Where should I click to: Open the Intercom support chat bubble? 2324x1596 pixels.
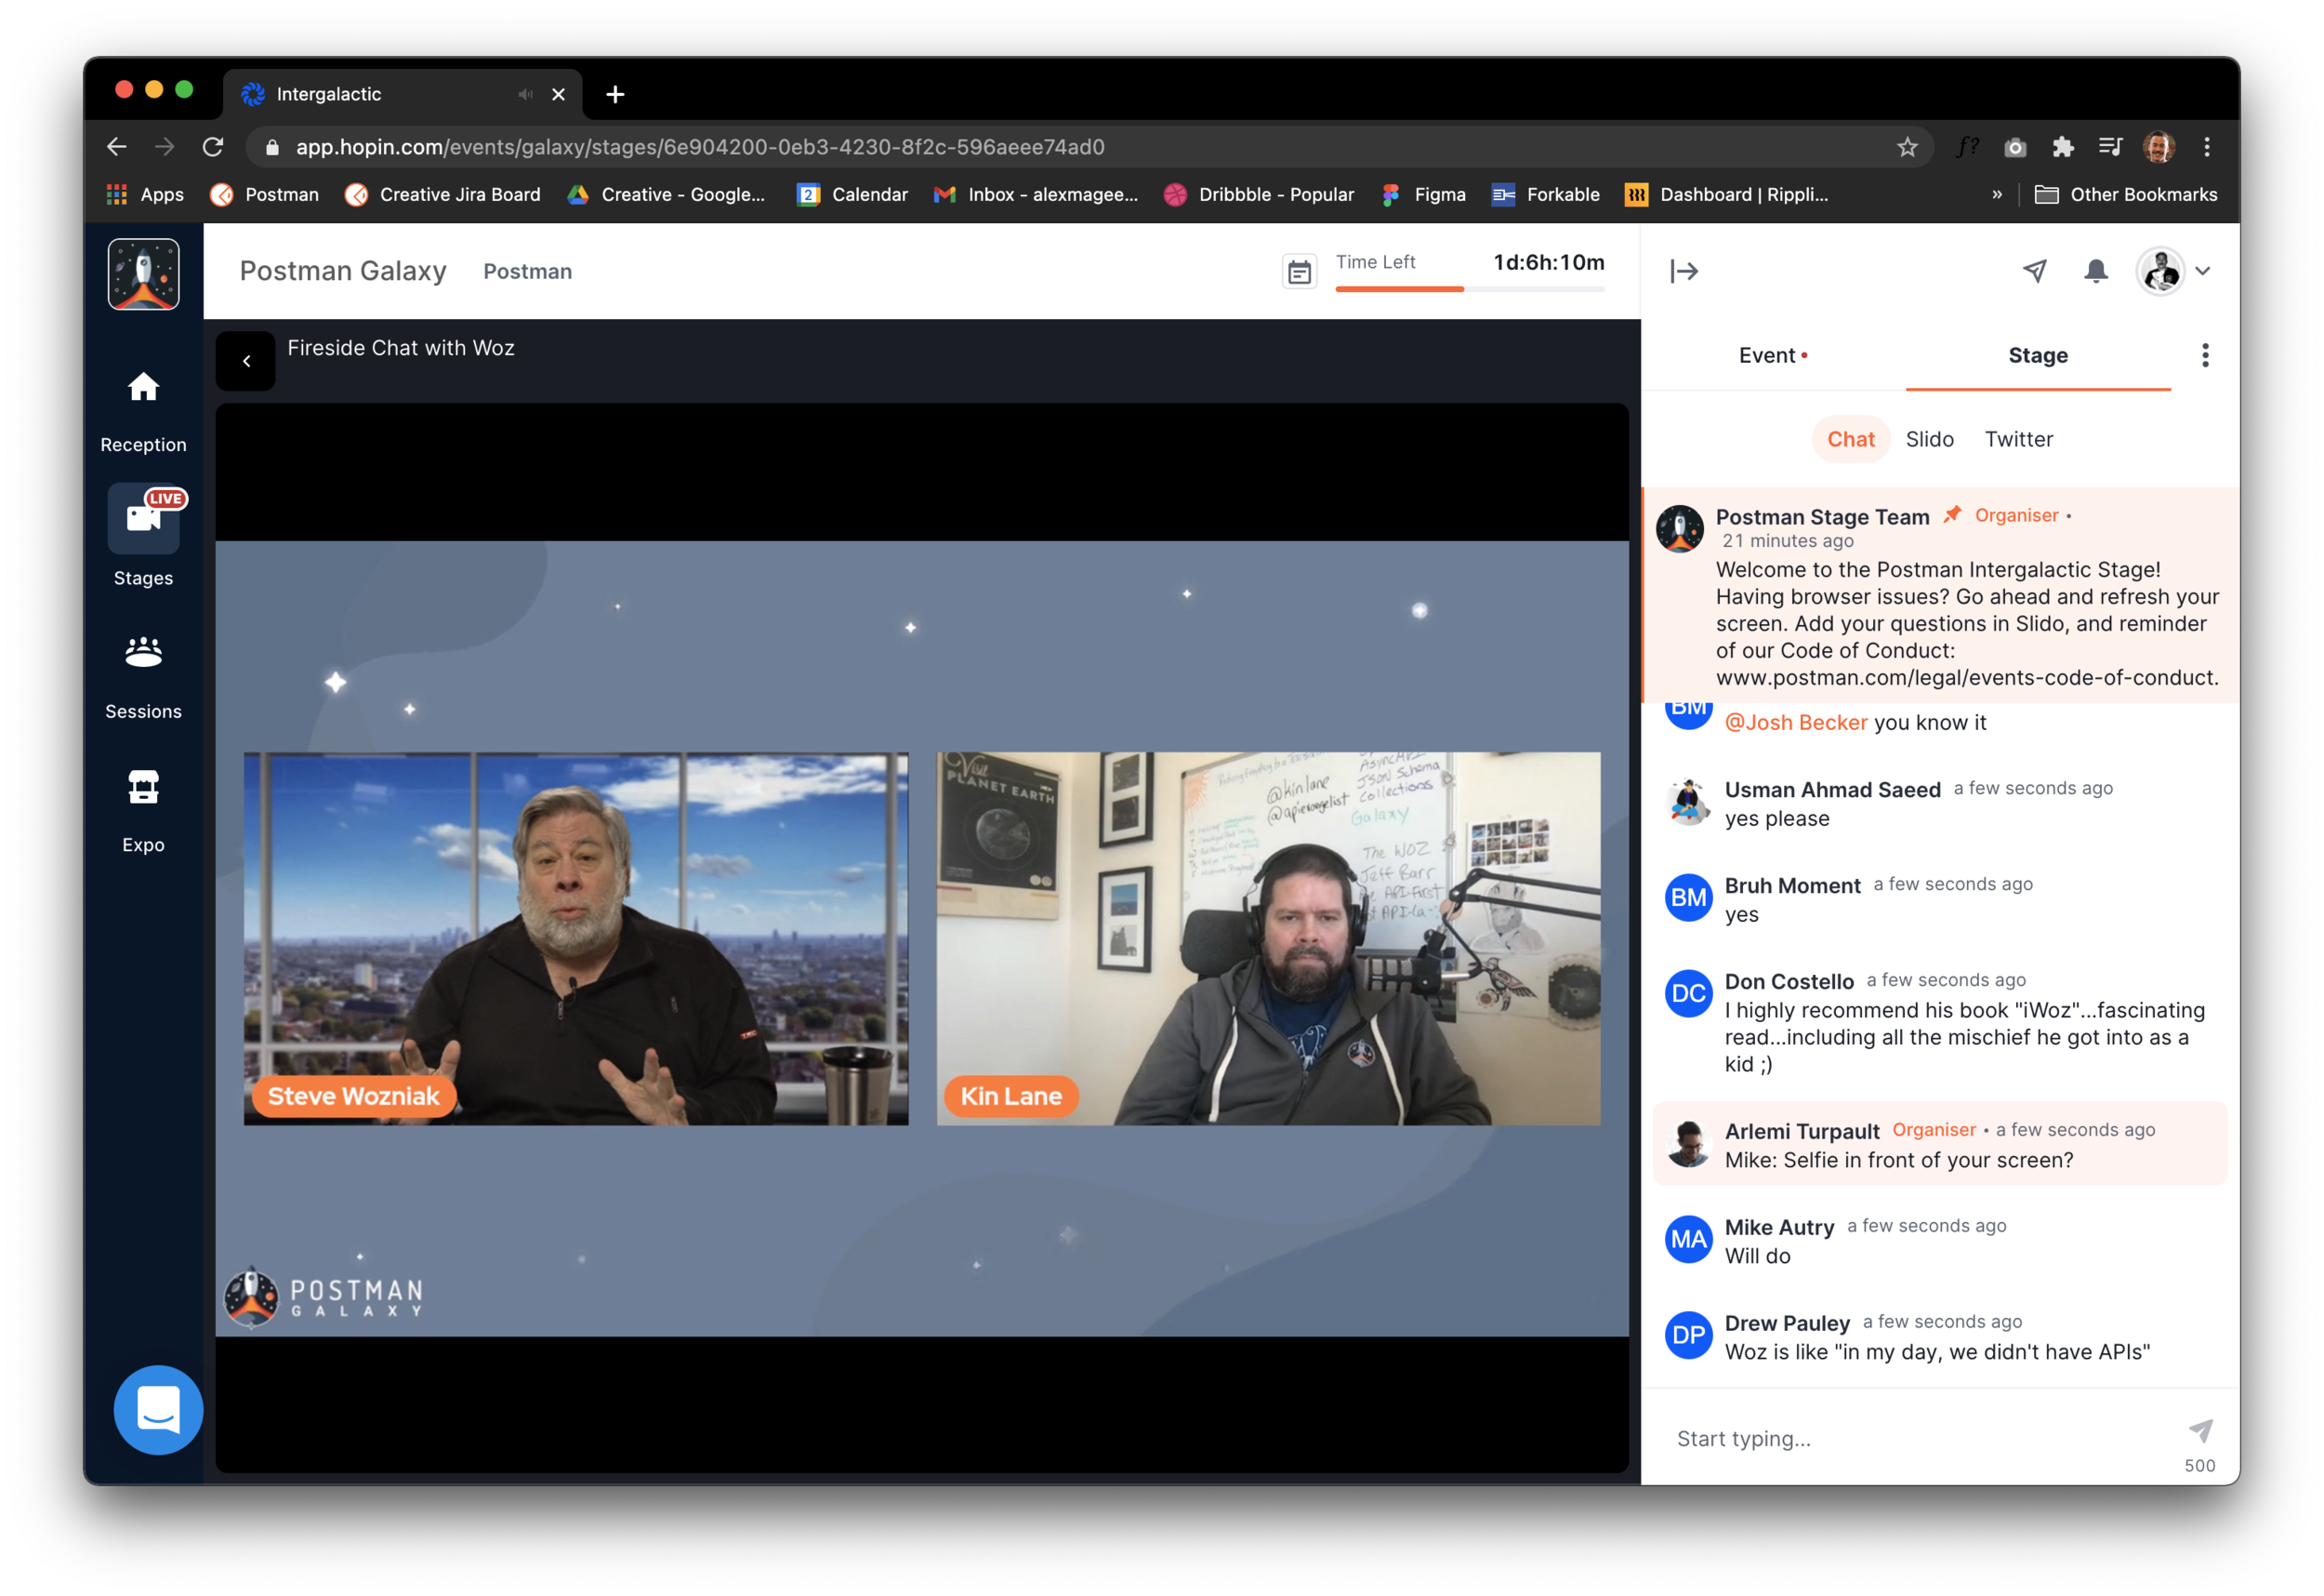point(157,1410)
